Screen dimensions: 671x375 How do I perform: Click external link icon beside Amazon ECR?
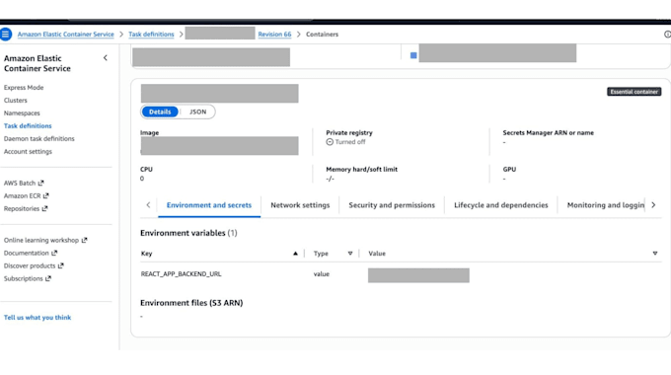tap(45, 195)
